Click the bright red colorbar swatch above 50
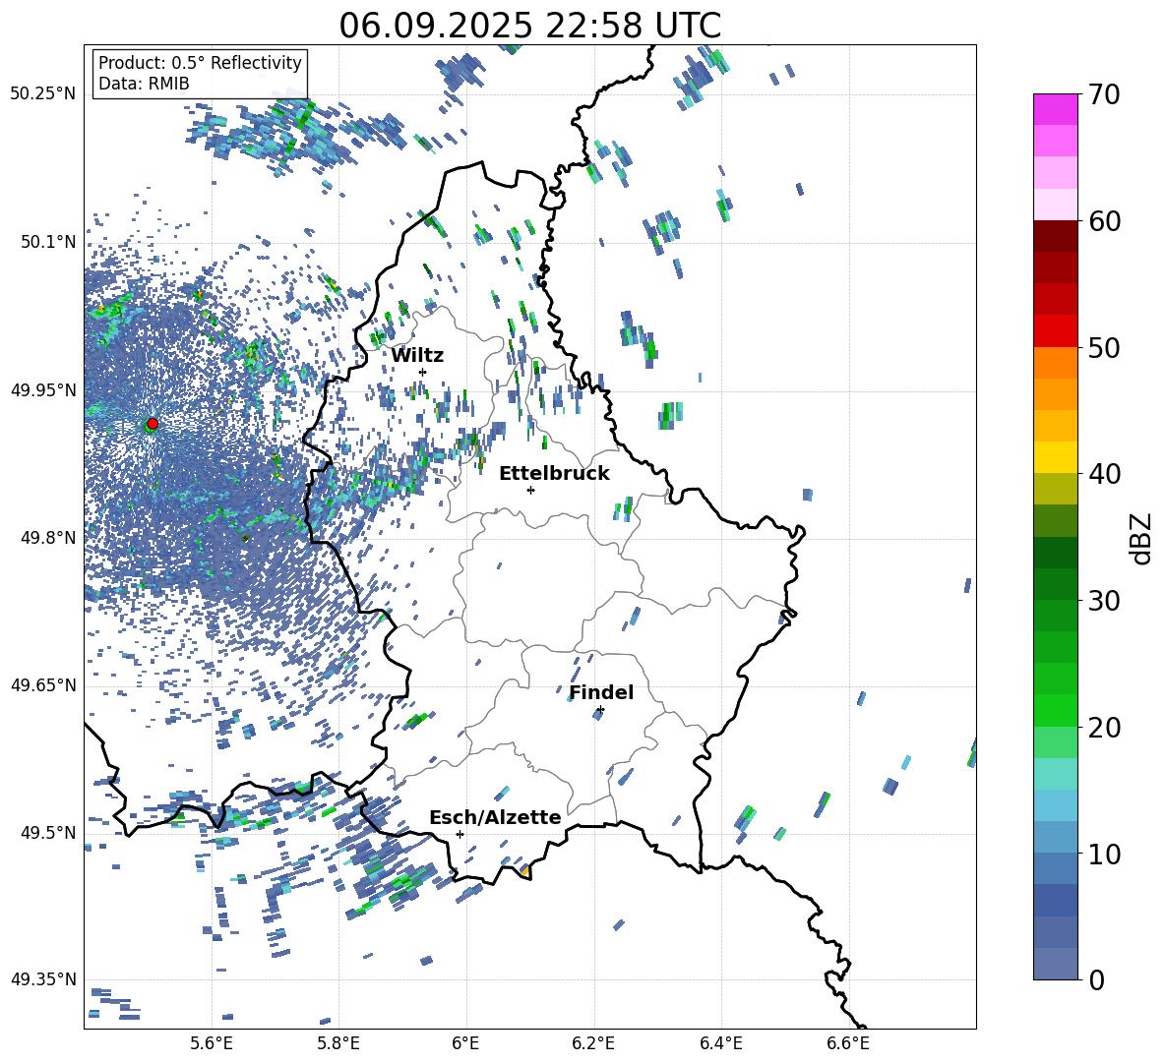Viewport: 1165px width, 1063px height. point(1055,331)
